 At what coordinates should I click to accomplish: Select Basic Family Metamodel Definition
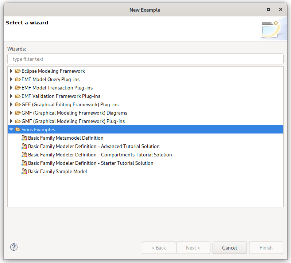(x=66, y=138)
